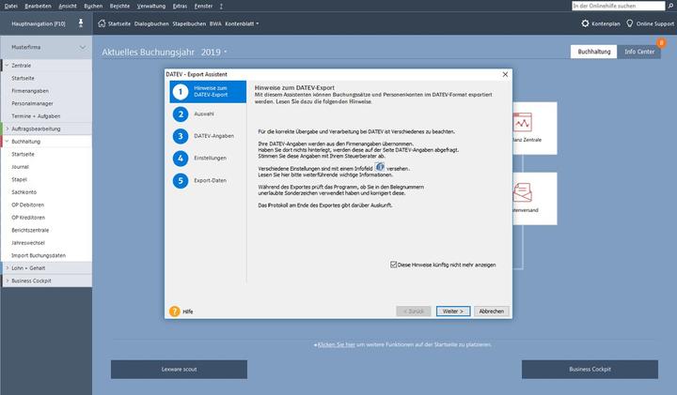The width and height of the screenshot is (677, 395).
Task: Click the Online Support lightbulb icon
Action: tap(629, 23)
